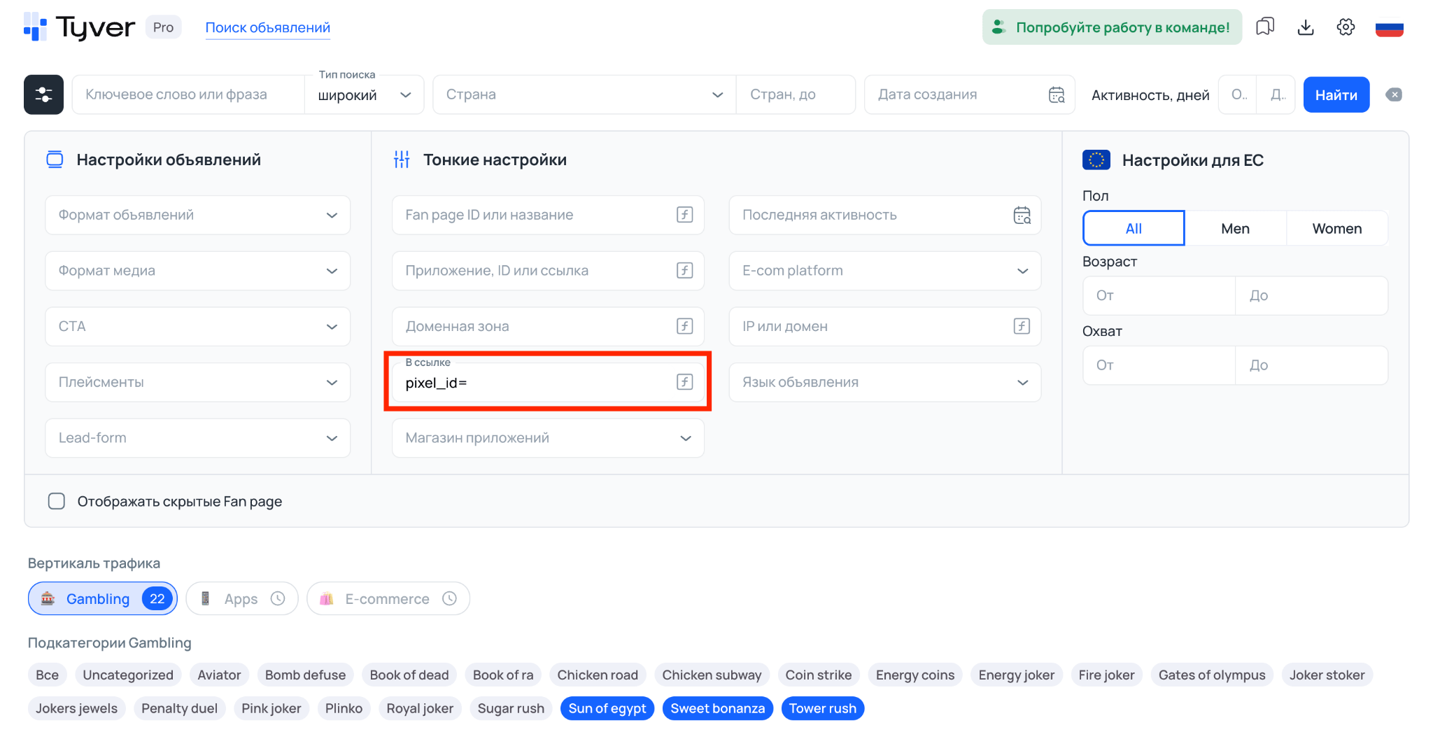Image resolution: width=1433 pixels, height=739 pixels.
Task: Select Uncategorized subcategory chip
Action: coord(128,675)
